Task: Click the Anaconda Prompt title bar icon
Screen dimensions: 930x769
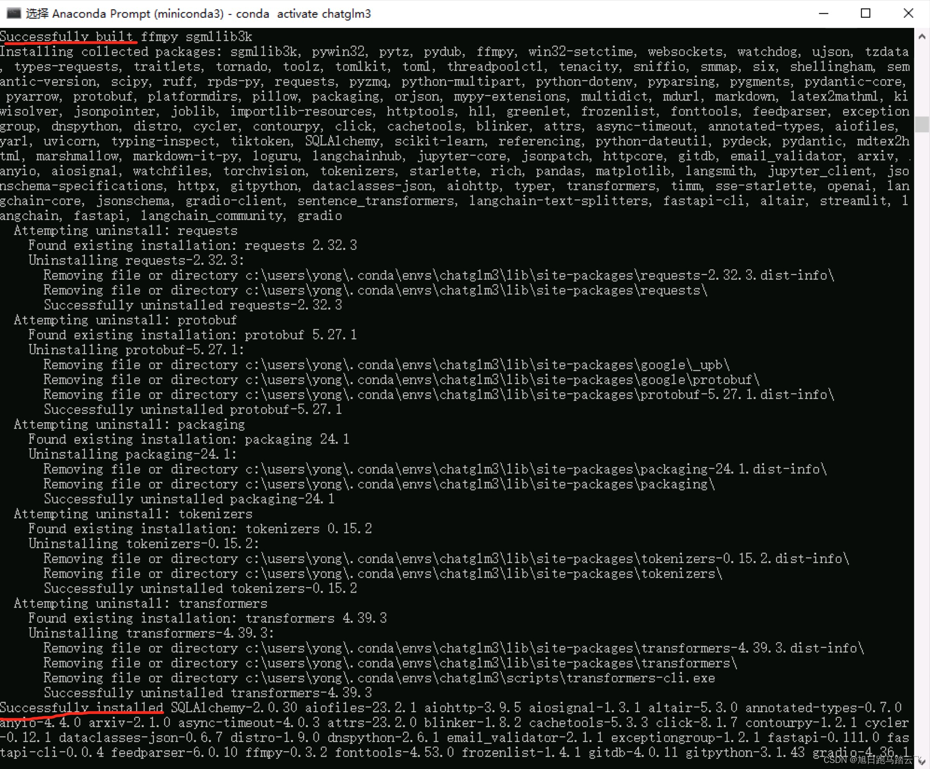Action: point(14,13)
